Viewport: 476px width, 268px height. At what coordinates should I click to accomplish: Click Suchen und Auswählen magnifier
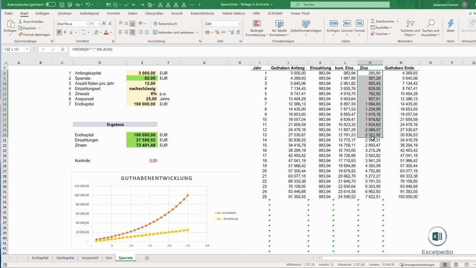coord(431,28)
